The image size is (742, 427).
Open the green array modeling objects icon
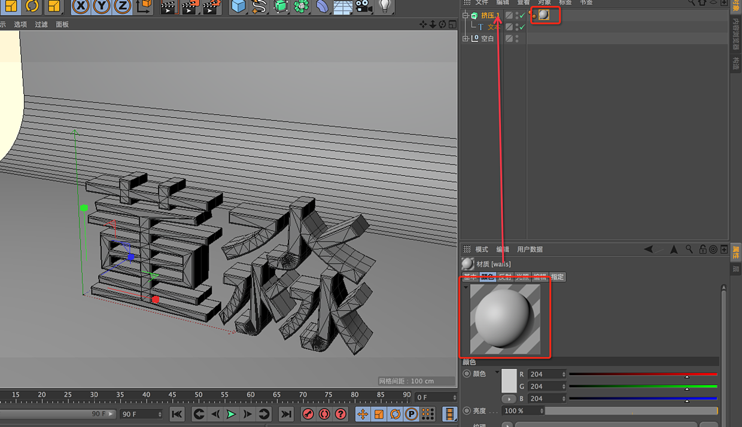point(302,7)
